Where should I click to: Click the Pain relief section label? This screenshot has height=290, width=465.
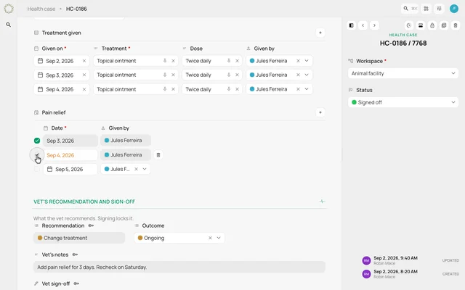(54, 112)
